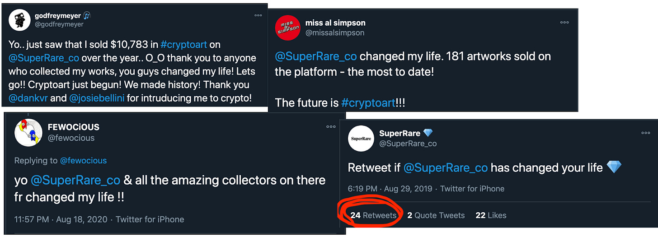Open more options on miss al simpson's tweet
The image size is (658, 237).
click(565, 22)
